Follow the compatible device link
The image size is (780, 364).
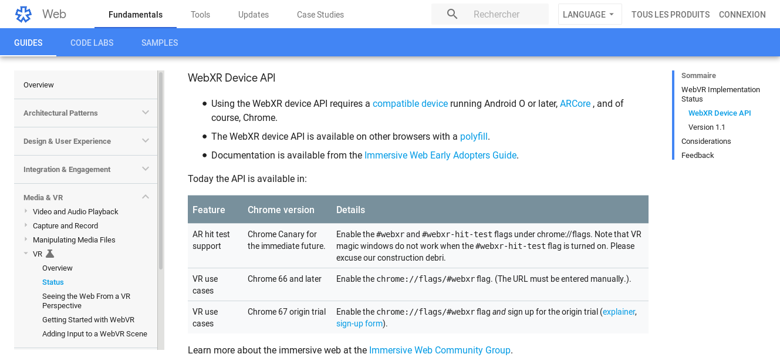coord(410,103)
